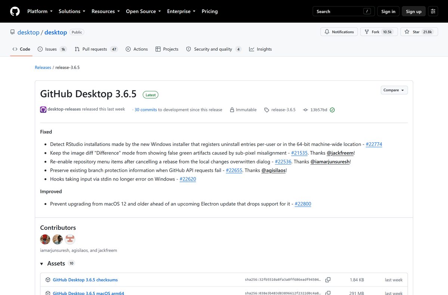Viewport: 448px width, 295px height.
Task: Switch to the Code tab
Action: (21, 49)
